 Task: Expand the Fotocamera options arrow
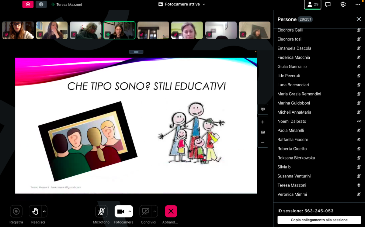pos(130,211)
